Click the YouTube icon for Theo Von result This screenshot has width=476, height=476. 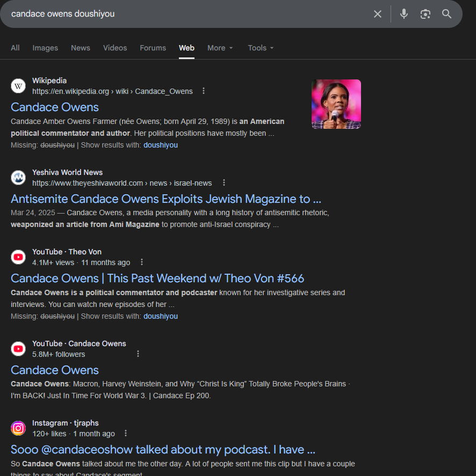(x=18, y=257)
